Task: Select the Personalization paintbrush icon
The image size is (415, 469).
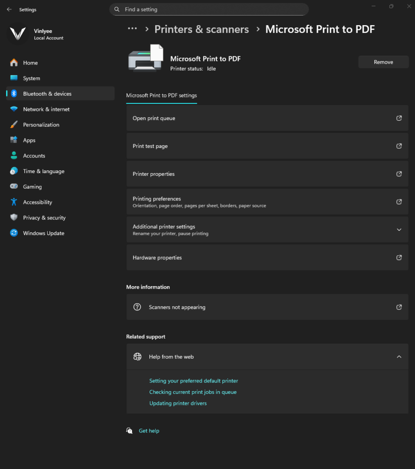Action: pyautogui.click(x=14, y=125)
